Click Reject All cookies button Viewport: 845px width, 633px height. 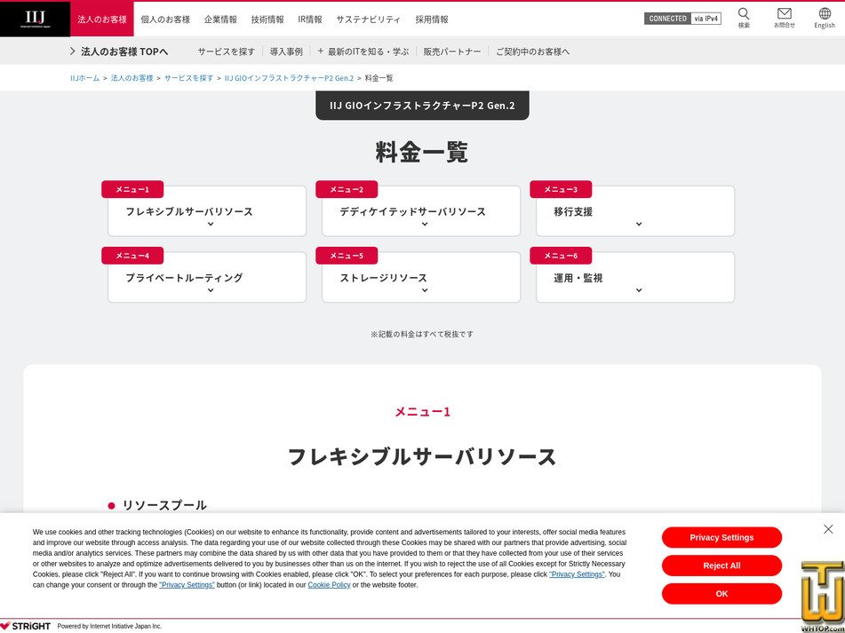(721, 566)
